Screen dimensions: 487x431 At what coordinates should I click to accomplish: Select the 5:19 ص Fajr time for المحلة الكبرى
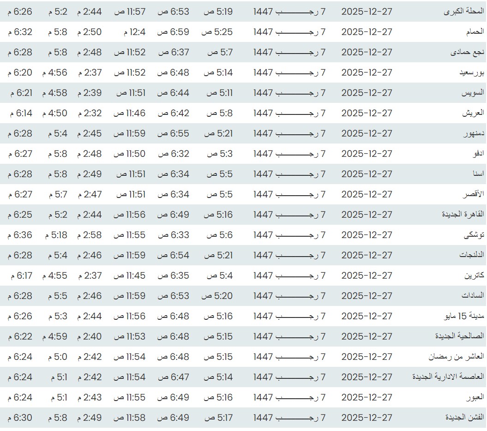[218, 12]
